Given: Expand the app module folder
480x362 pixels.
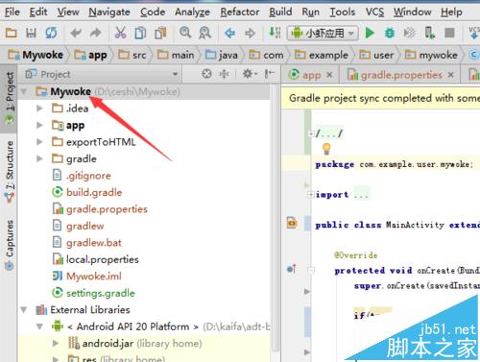Looking at the screenshot, I should [39, 125].
